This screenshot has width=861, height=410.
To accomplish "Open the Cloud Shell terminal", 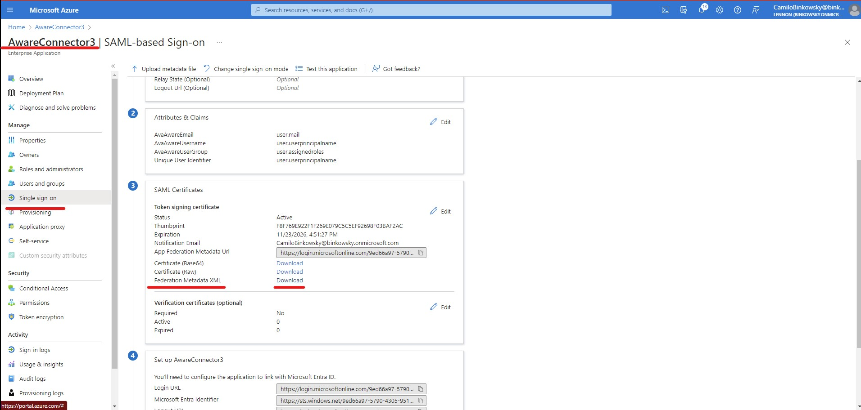I will pyautogui.click(x=666, y=9).
